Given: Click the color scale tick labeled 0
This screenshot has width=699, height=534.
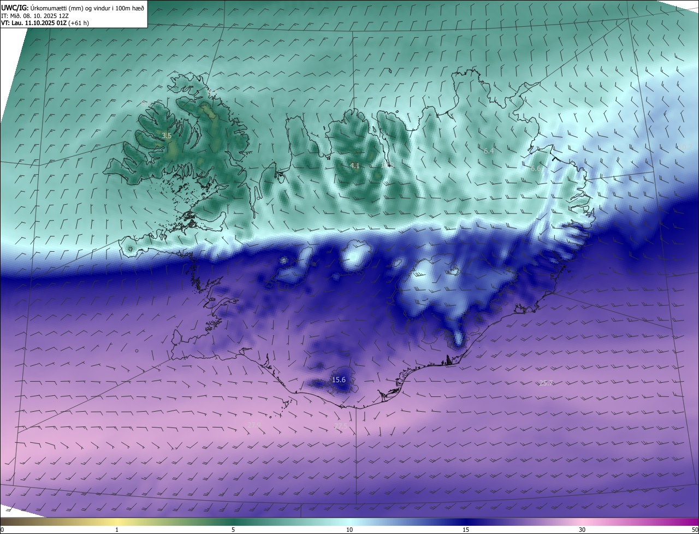Looking at the screenshot, I should tap(2, 530).
